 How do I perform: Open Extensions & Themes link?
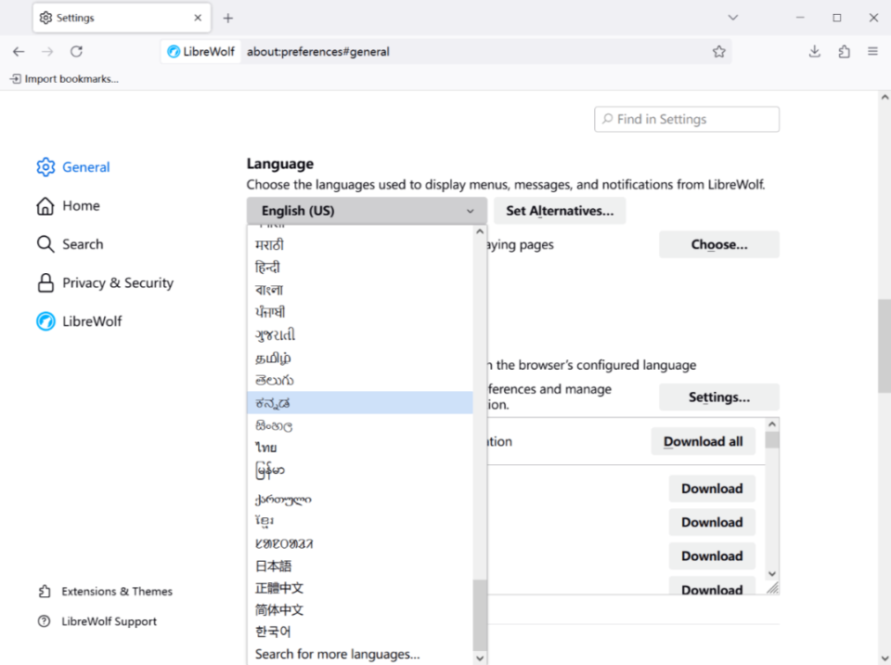click(x=105, y=592)
